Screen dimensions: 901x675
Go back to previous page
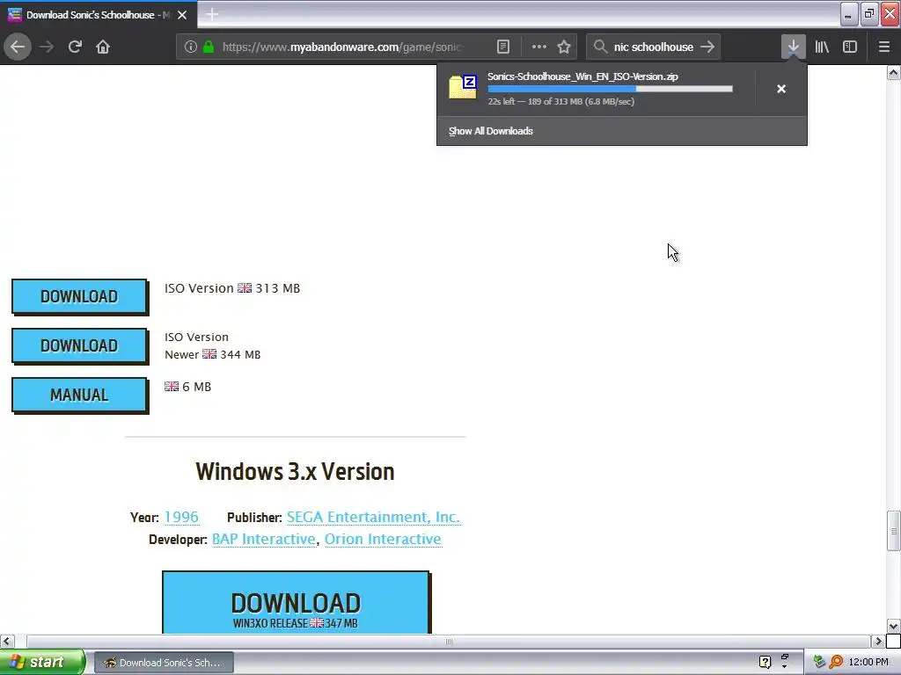[18, 47]
